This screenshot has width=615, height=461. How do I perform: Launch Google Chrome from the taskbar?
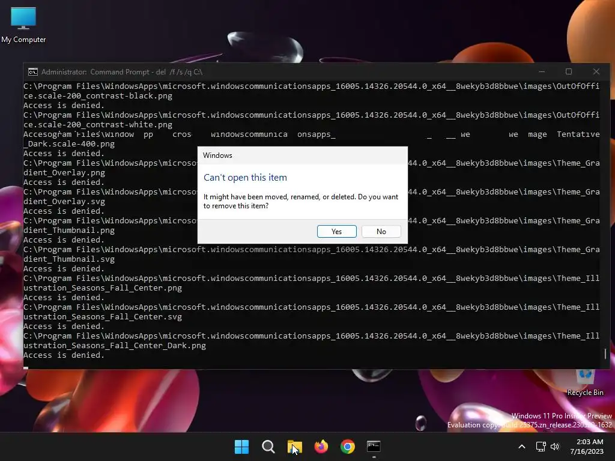348,447
